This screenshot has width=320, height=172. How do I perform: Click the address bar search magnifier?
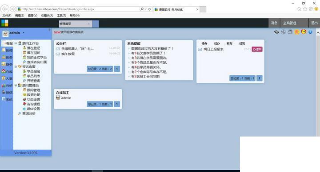pos(142,9)
